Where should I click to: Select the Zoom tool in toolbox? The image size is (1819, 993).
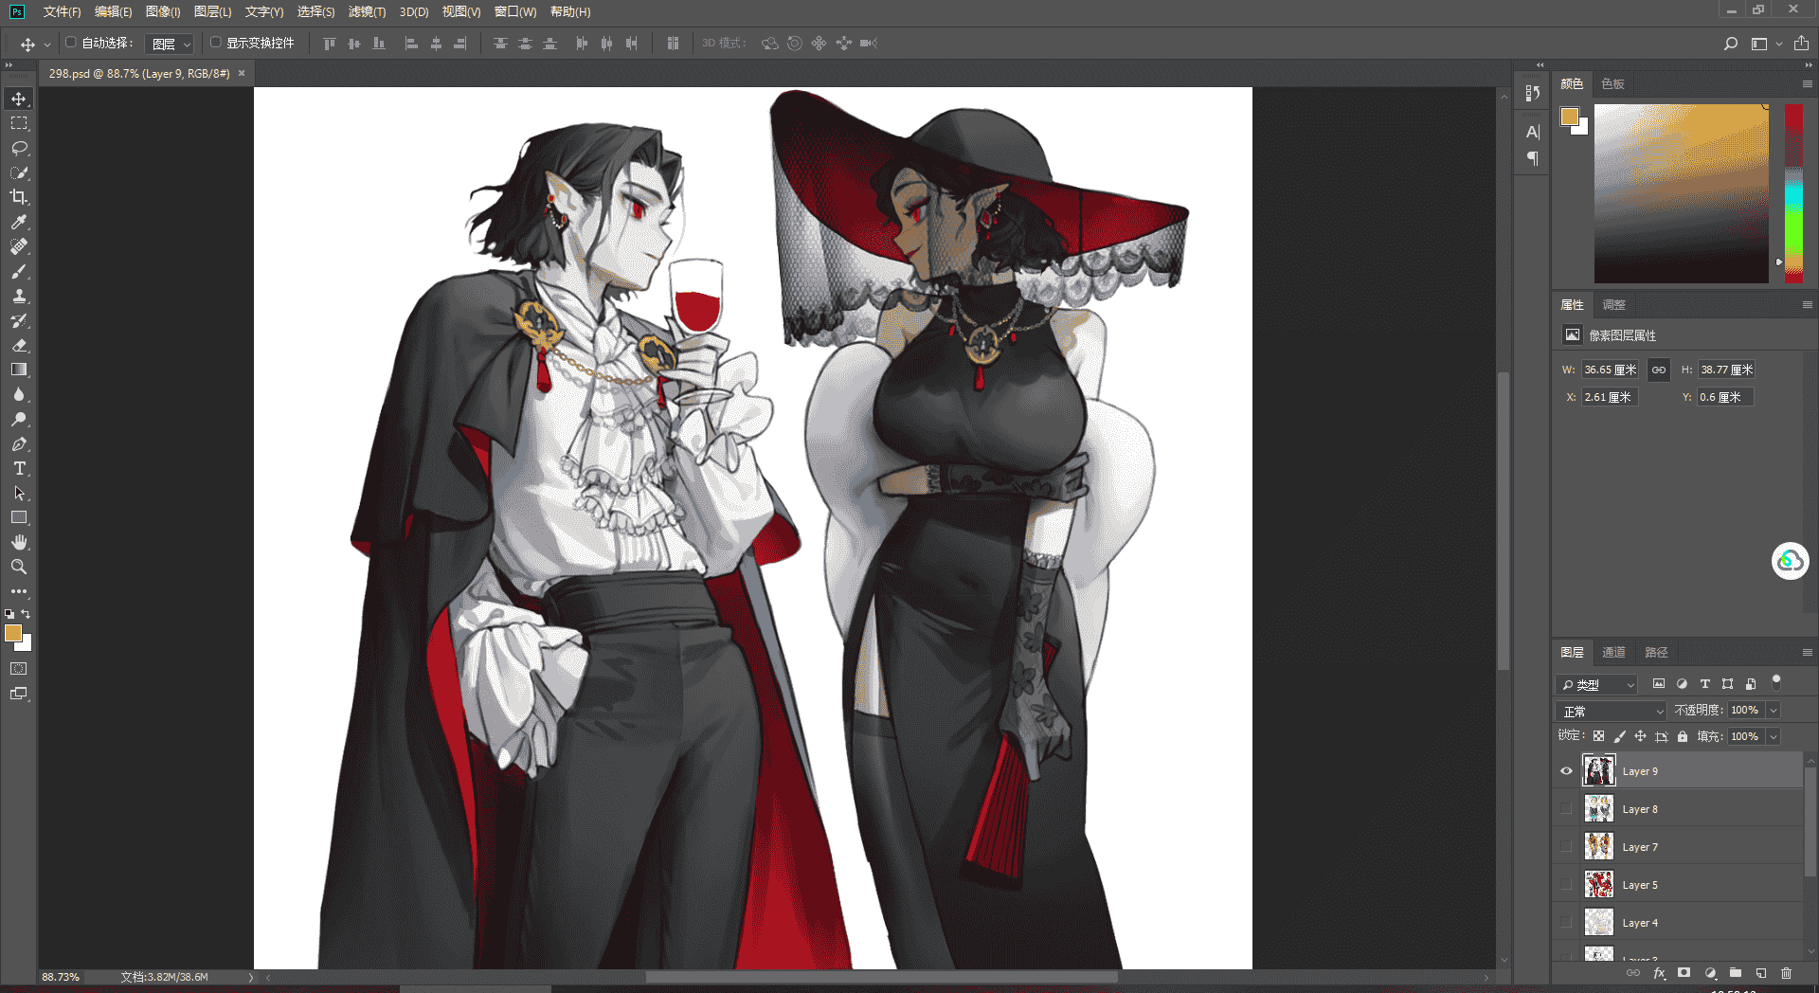tap(19, 567)
